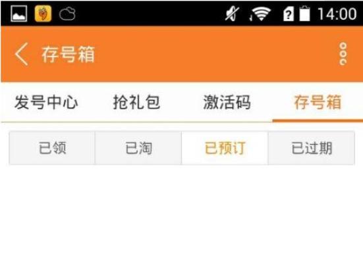Select the orange 存号箱 tab

318,102
